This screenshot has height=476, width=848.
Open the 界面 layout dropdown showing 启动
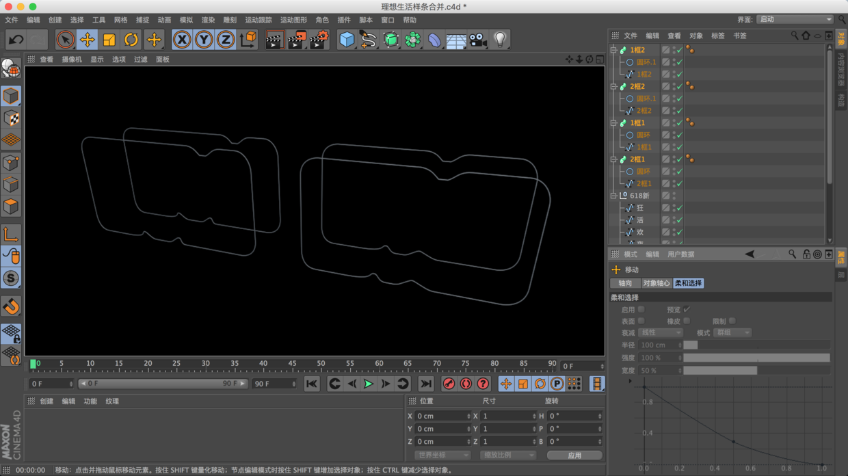795,20
